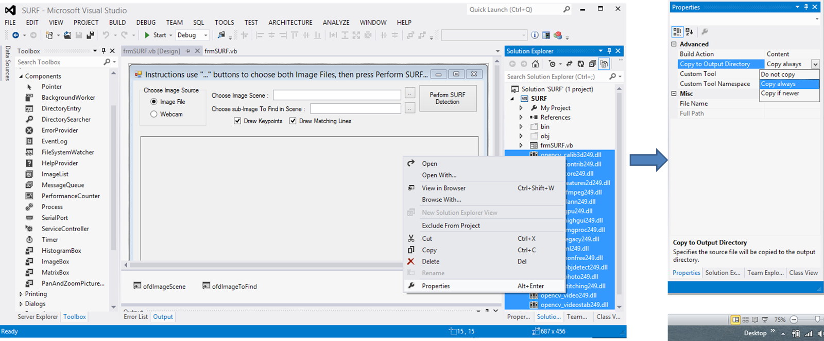
Task: Click the Find in Files toolbar icon
Action: point(221,35)
